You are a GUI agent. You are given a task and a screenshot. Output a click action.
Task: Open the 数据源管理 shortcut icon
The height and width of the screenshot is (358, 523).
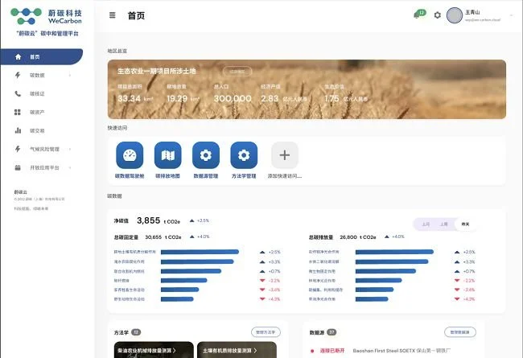[206, 154]
